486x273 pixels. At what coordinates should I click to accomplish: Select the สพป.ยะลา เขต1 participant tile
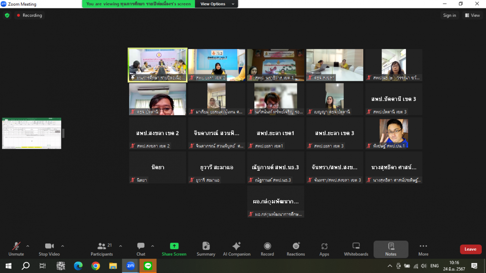(x=276, y=133)
